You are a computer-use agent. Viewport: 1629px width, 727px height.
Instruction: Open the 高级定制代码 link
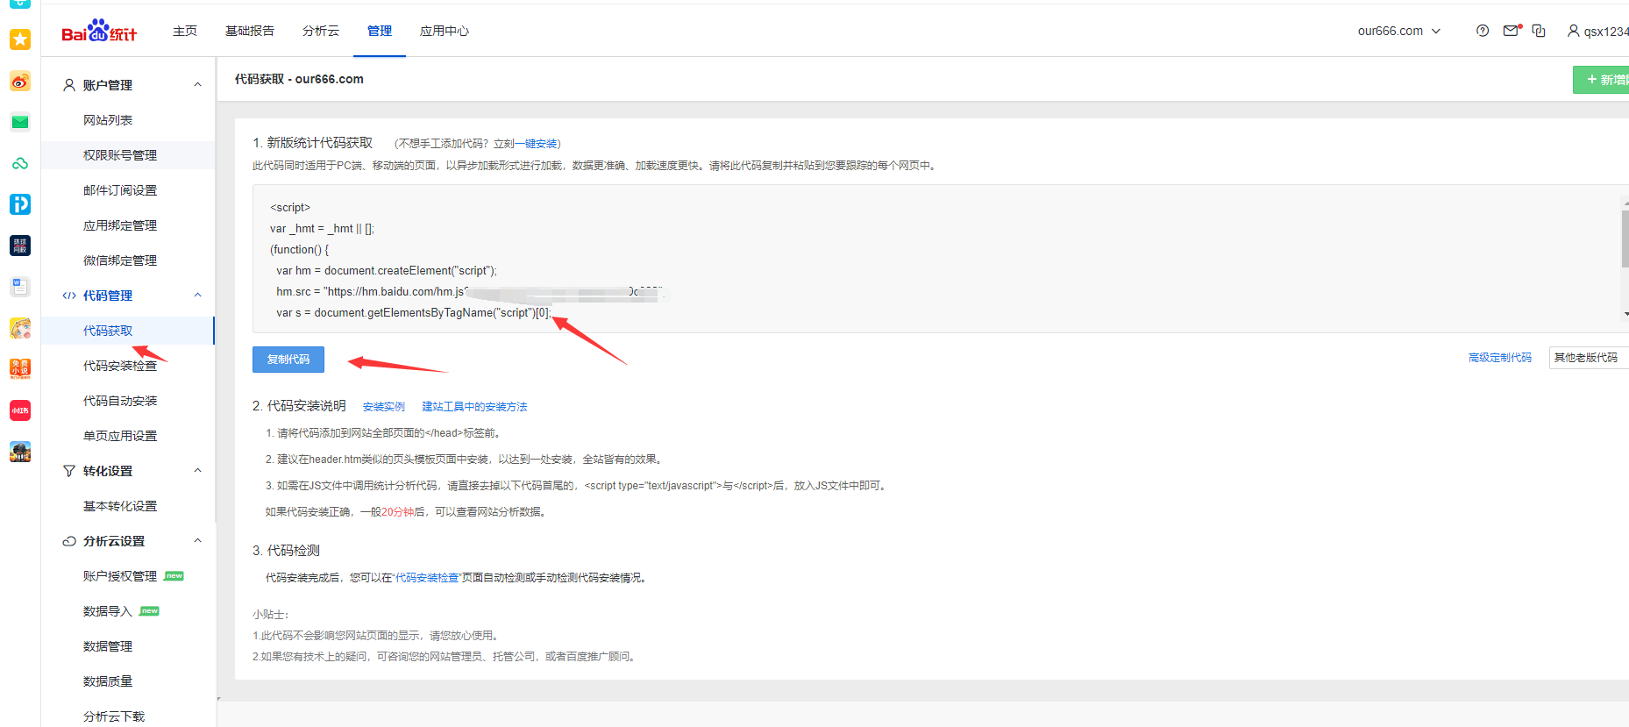1500,358
